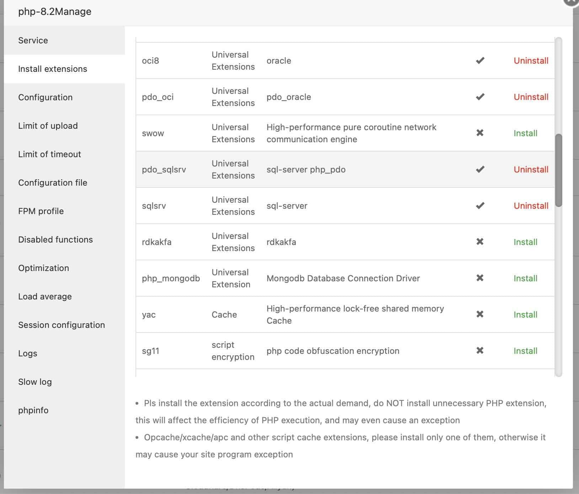579x494 pixels.
Task: Click the installed checkmark icon for oci8
Action: (x=480, y=61)
